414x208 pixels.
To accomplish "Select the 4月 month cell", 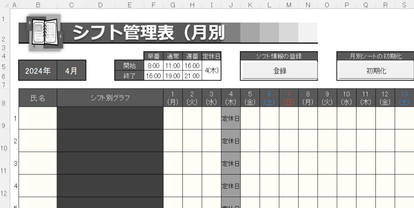I will pyautogui.click(x=72, y=71).
